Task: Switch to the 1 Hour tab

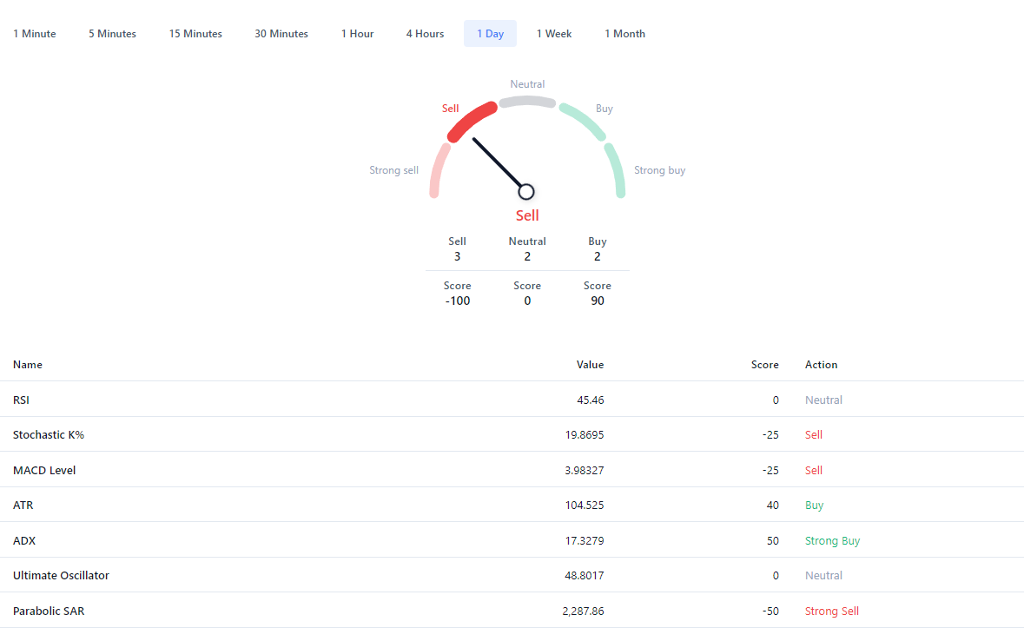Action: pos(357,33)
